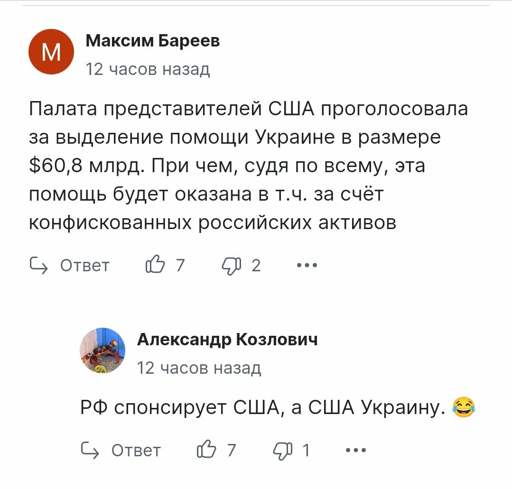Click the author name Максим Бареев

[x=152, y=40]
